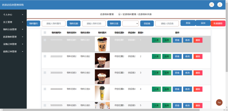Sort by 物料编号 column sort arrows
The height and width of the screenshot is (111, 228).
[x=61, y=33]
